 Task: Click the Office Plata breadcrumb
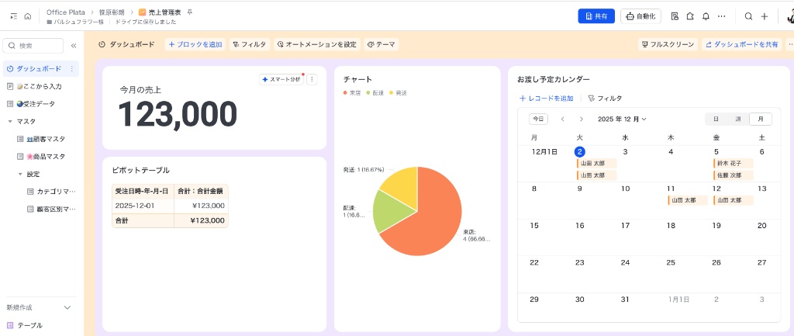coord(66,12)
